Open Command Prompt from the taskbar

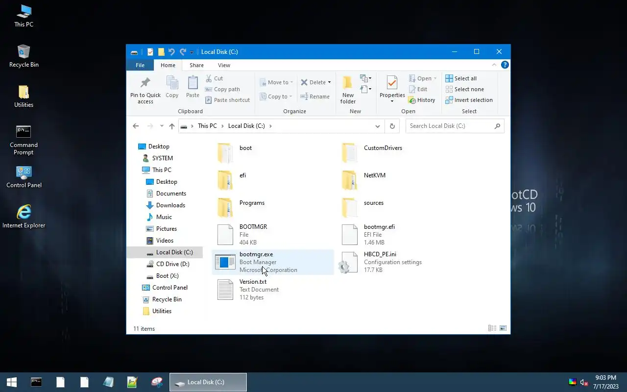coord(36,382)
